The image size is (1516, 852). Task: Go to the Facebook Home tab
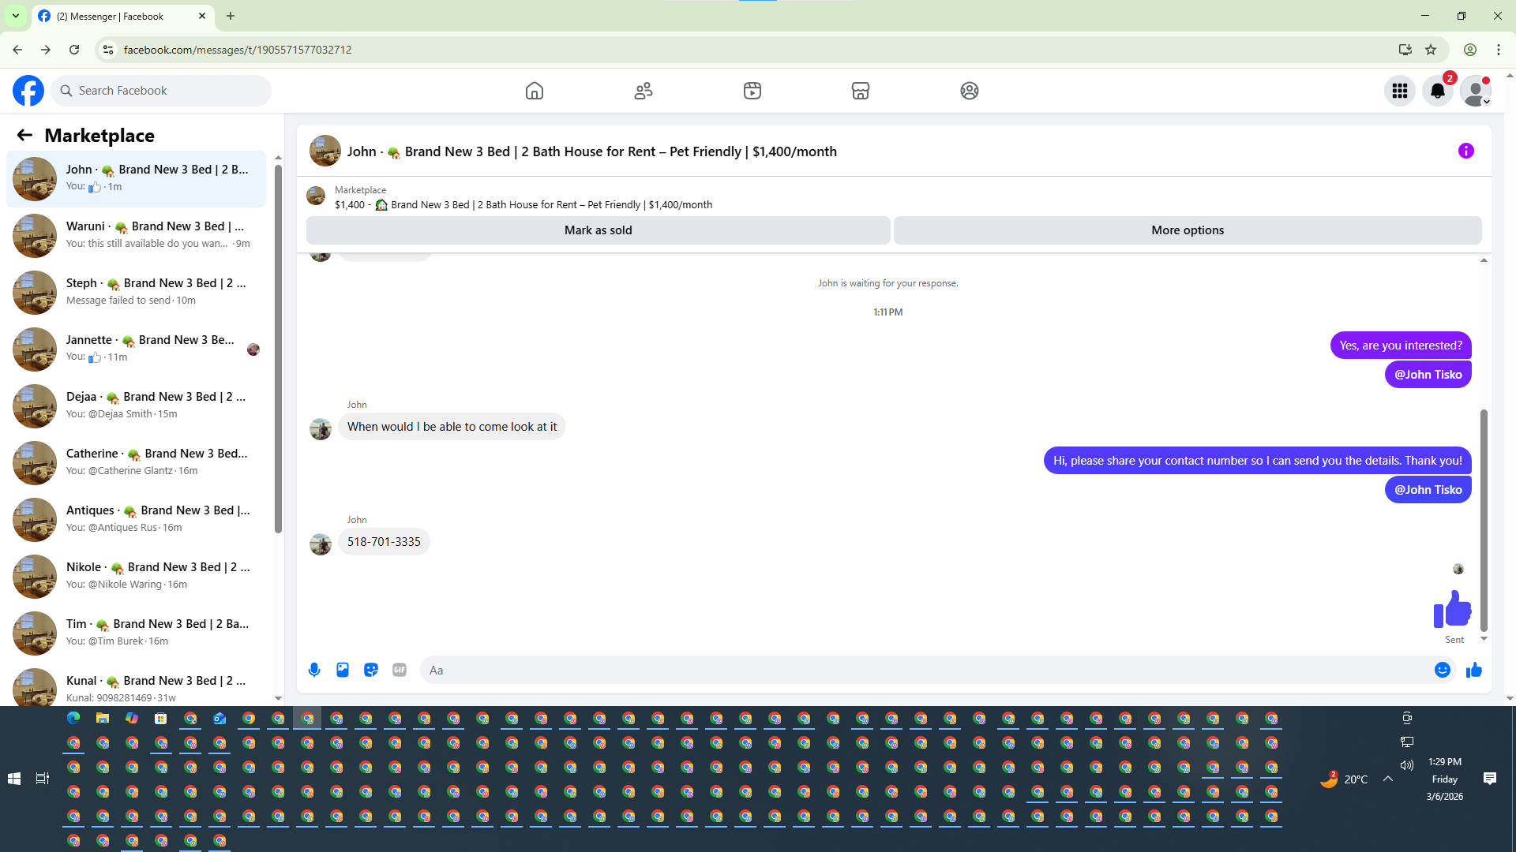(535, 91)
